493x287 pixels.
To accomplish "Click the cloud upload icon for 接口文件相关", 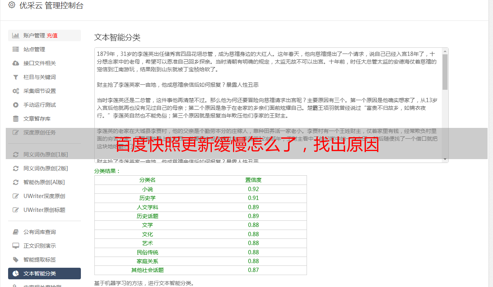I will point(16,63).
